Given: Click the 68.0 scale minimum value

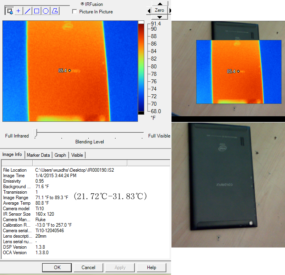Looking at the screenshot, I should click(156, 111).
